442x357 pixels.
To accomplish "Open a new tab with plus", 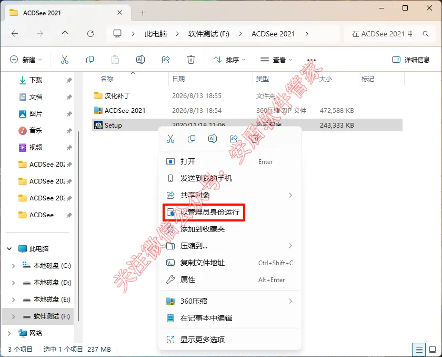I will click(x=143, y=13).
